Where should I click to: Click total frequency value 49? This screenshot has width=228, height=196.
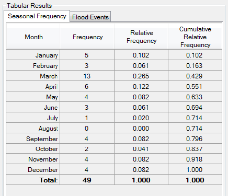[87, 180]
